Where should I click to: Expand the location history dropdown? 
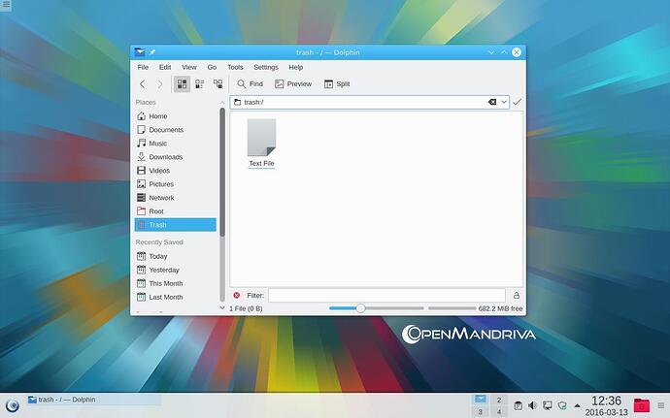504,102
